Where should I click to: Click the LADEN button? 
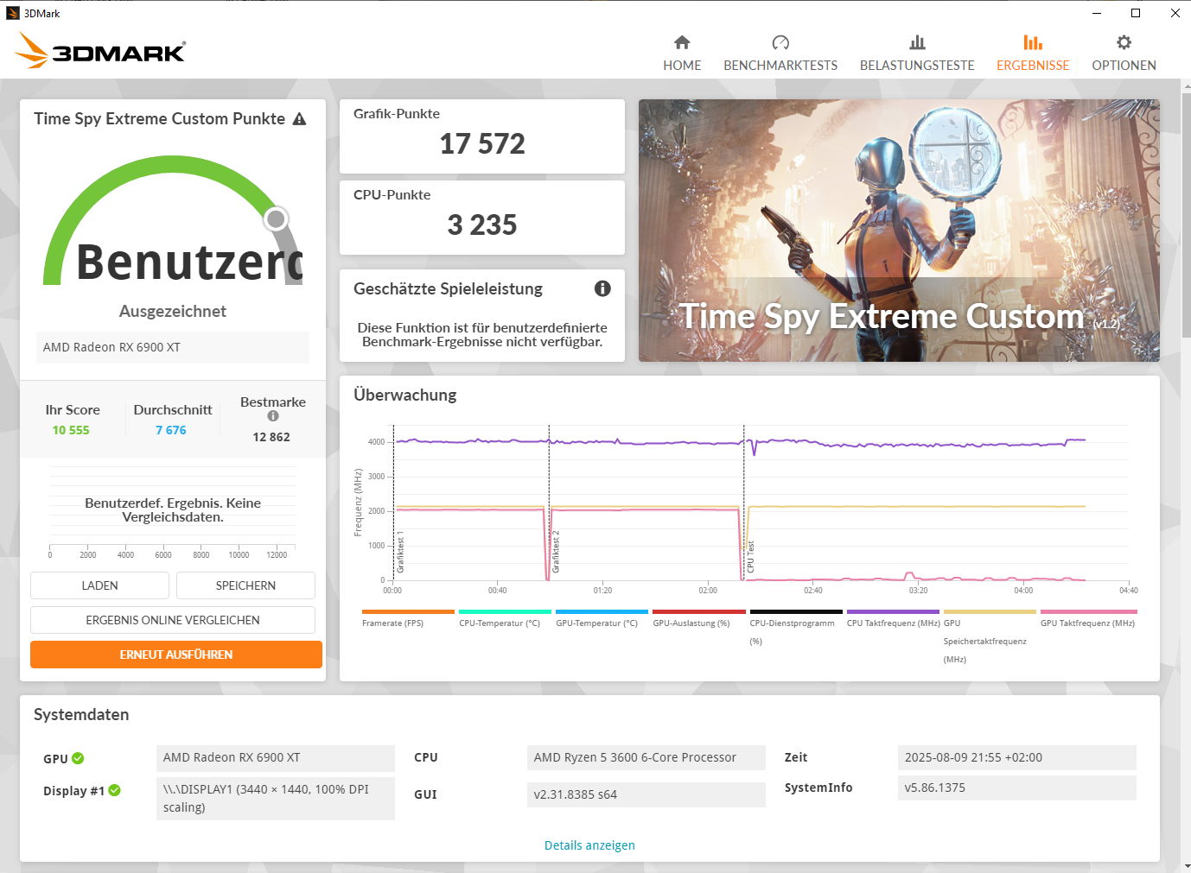click(99, 585)
